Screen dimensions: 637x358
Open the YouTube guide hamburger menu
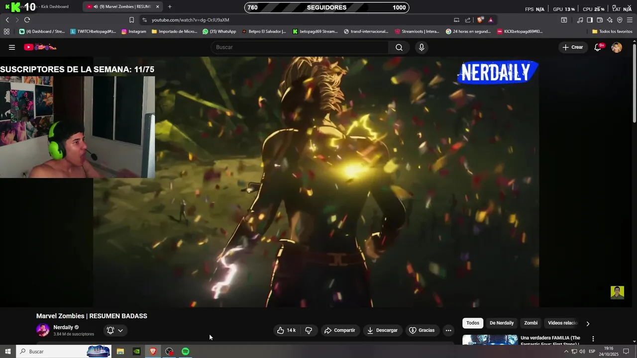(x=12, y=47)
